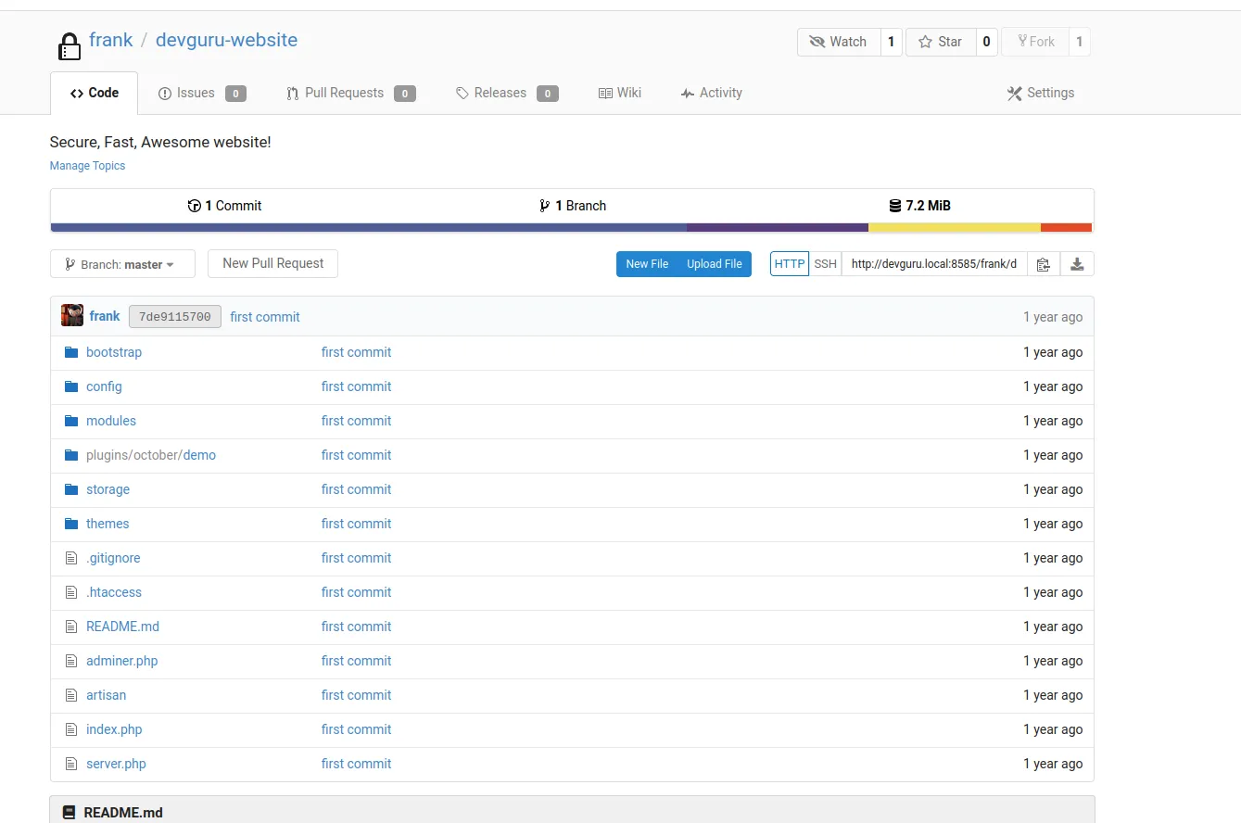The height and width of the screenshot is (823, 1241).
Task: Click the file icon beside adminer.php
Action: 71,661
